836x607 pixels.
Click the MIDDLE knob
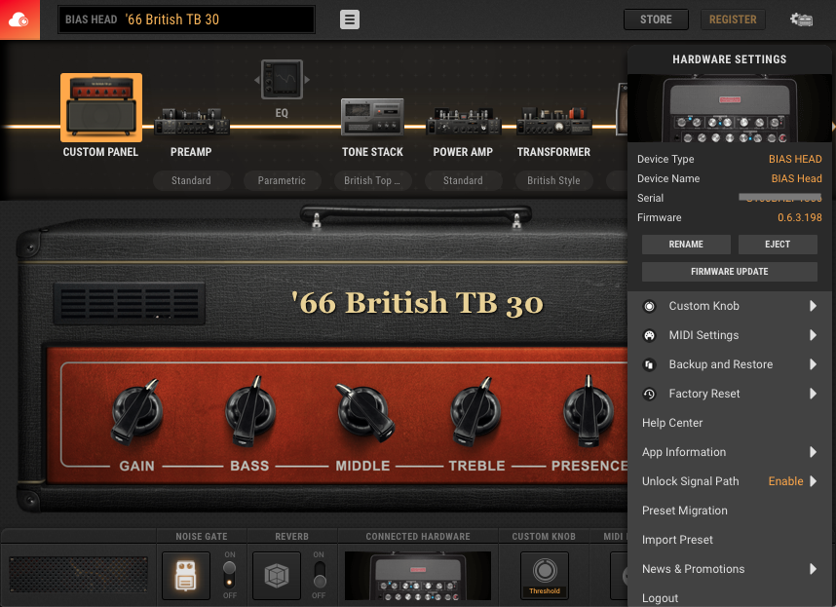(364, 411)
